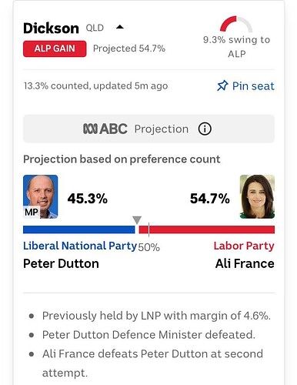Click the Peter Dutton candidate name
297x385 pixels.
(61, 263)
